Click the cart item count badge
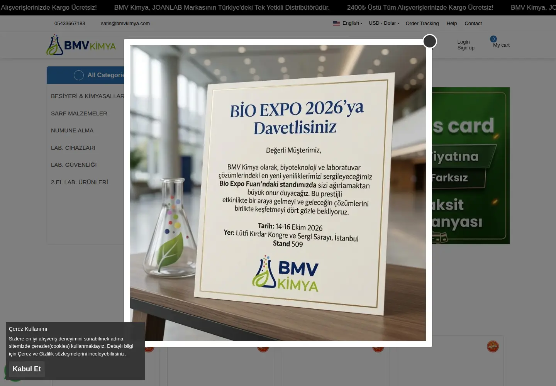556x386 pixels. click(x=493, y=39)
